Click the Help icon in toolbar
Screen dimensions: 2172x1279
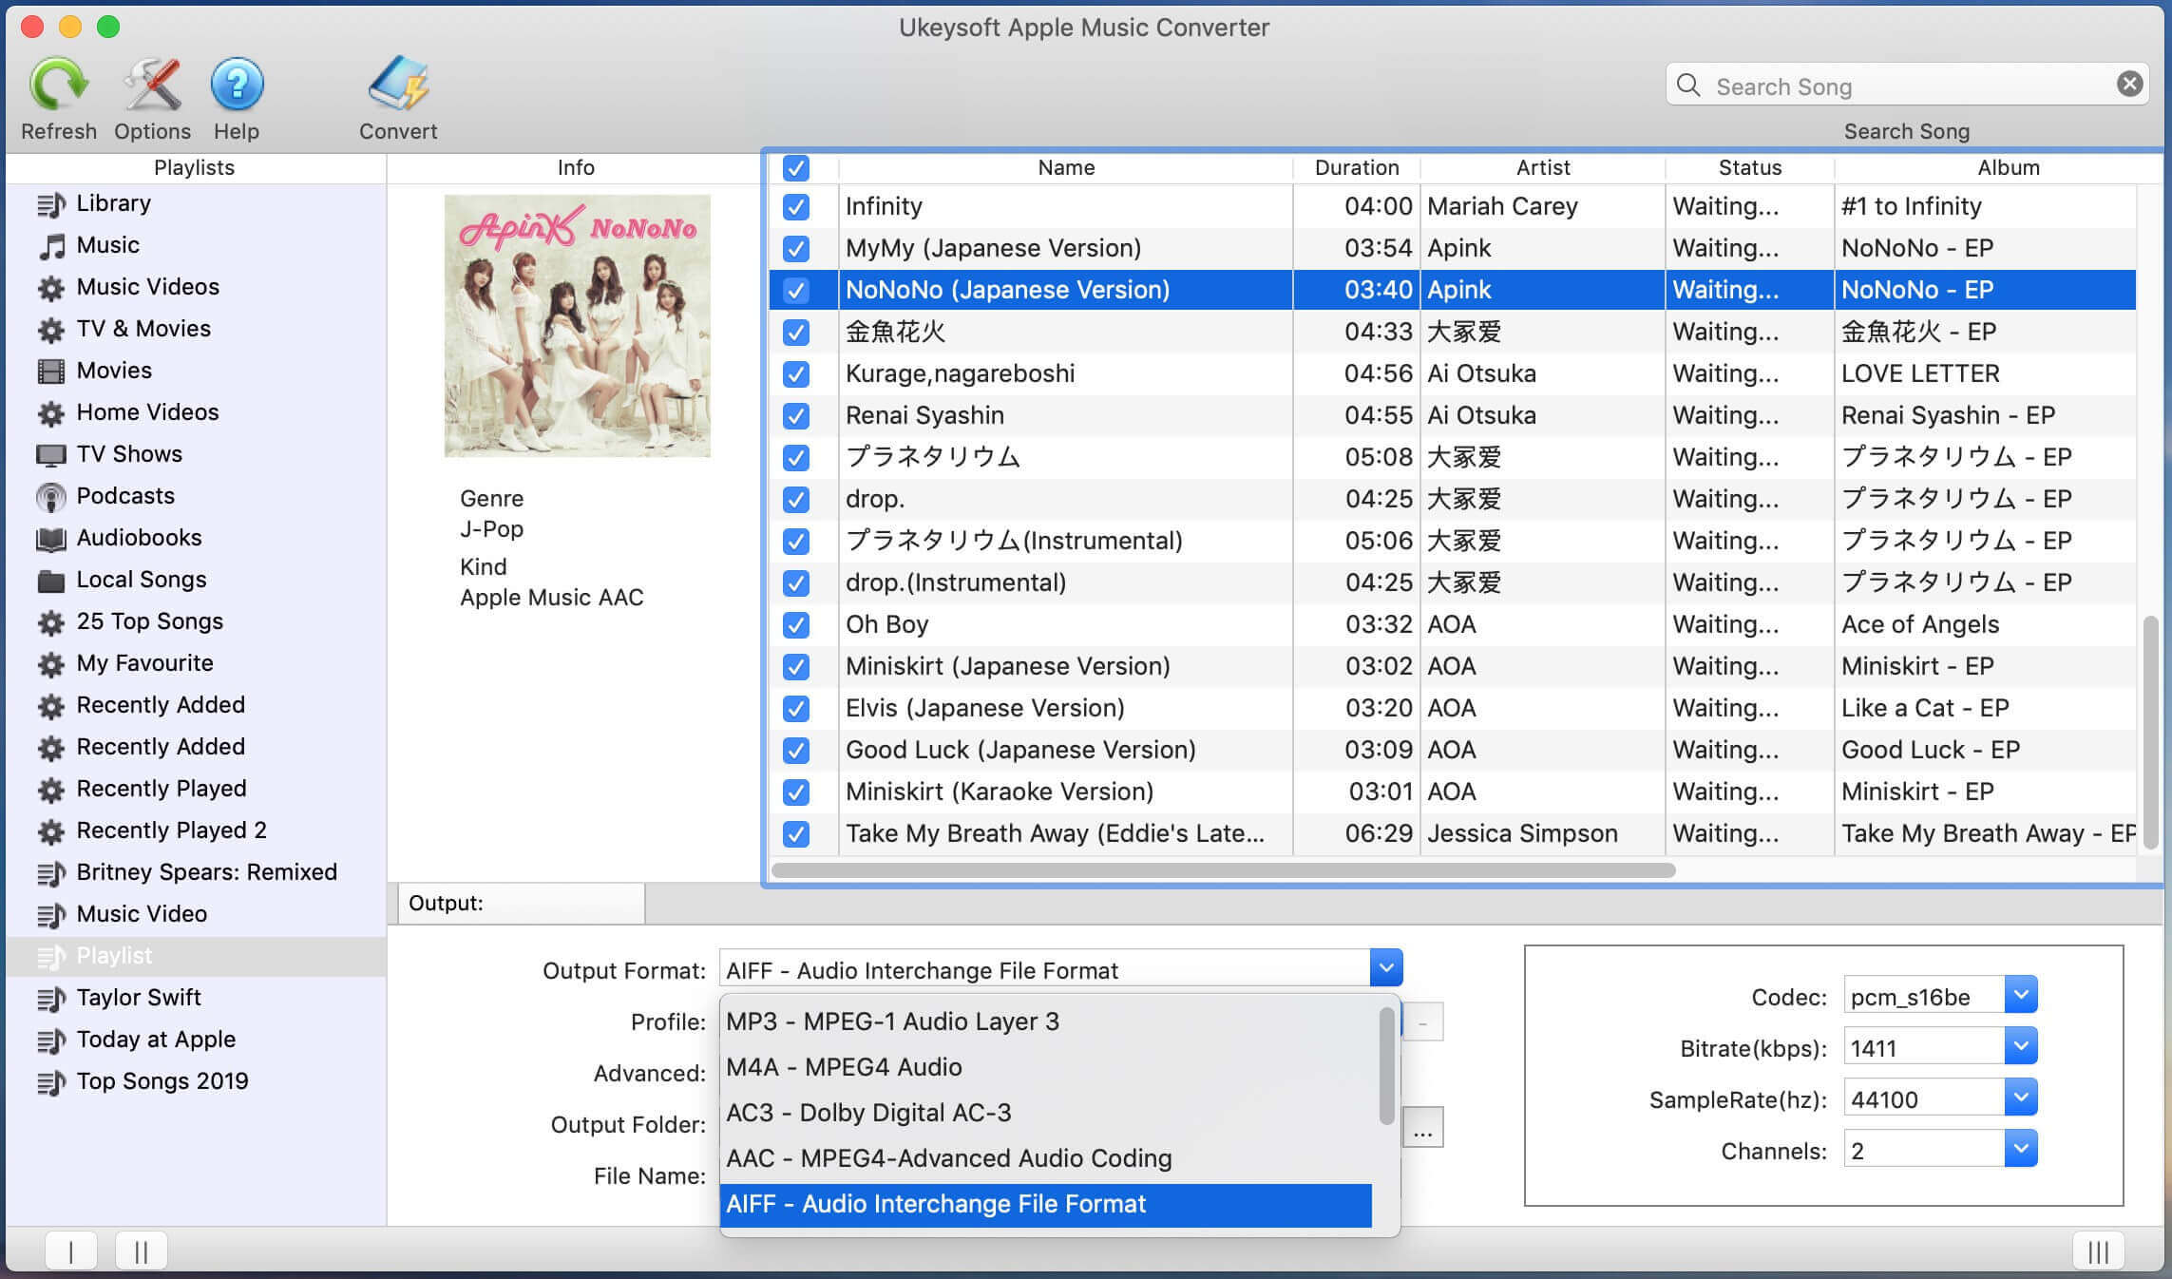click(238, 86)
